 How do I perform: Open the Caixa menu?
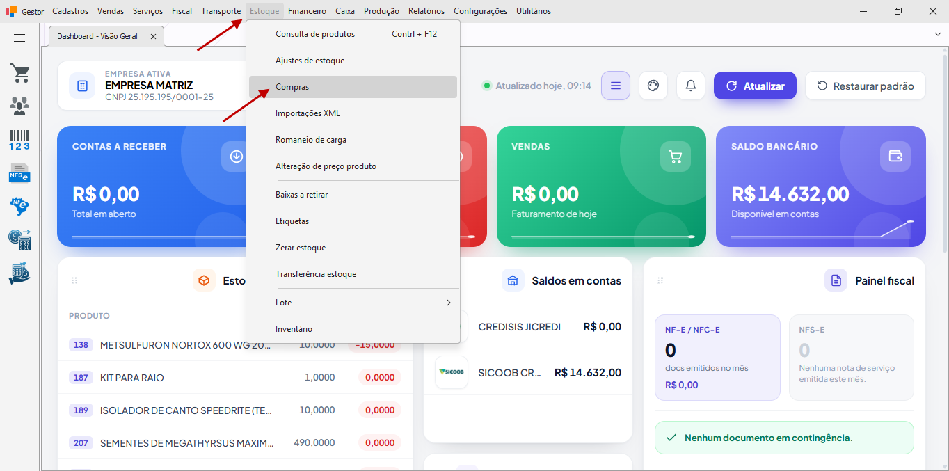click(x=345, y=11)
